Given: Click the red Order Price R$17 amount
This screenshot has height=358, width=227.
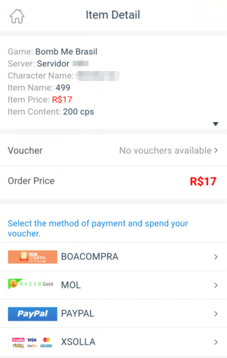Looking at the screenshot, I should 203,181.
